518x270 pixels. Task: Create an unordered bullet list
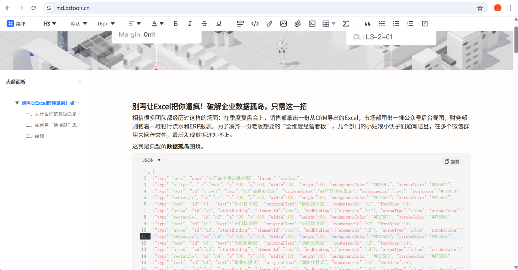click(396, 24)
